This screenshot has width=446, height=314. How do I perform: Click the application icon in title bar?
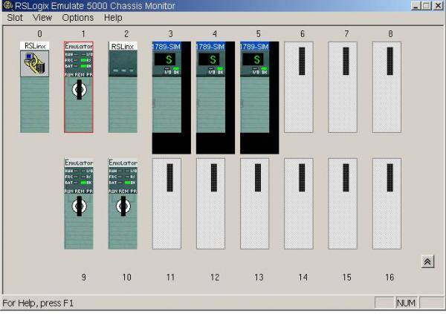pyautogui.click(x=7, y=5)
